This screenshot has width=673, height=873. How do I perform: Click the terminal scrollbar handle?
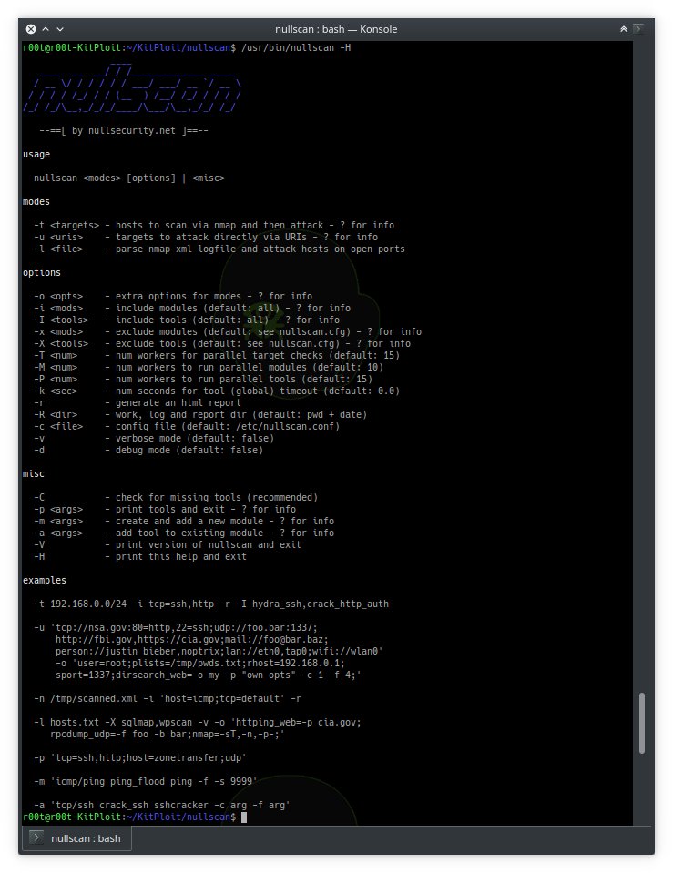pos(642,723)
